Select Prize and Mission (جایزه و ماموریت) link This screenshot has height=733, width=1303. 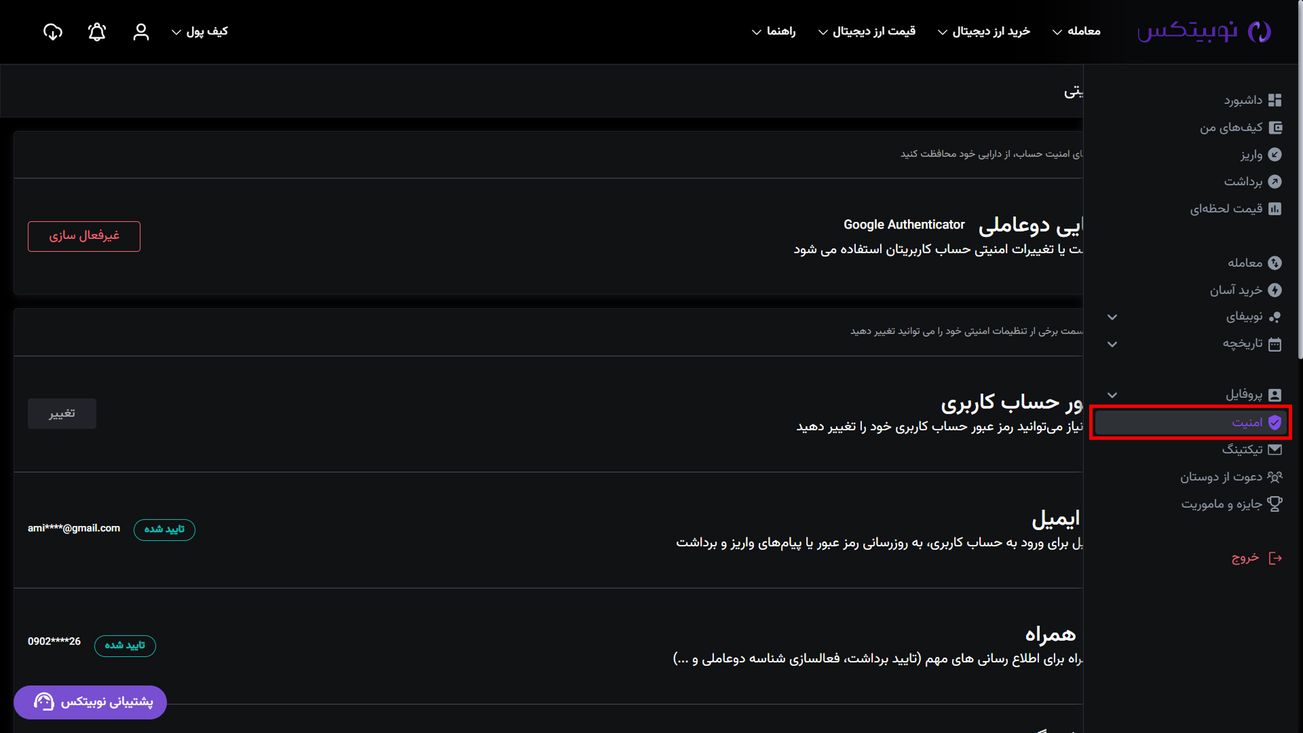(1222, 504)
